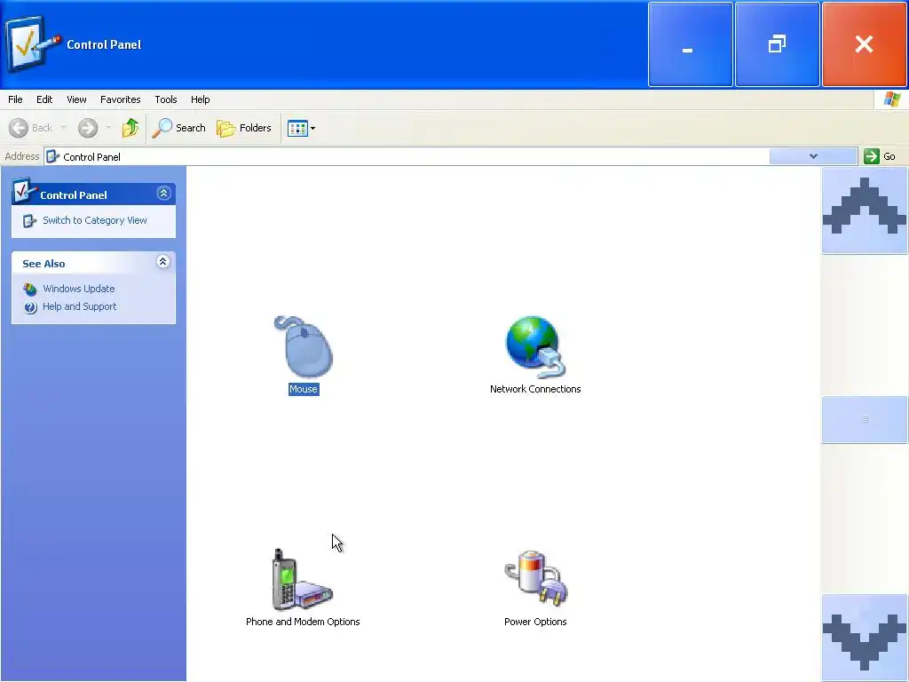Viewport: 909px width, 682px height.
Task: Click the Windows Update link
Action: pyautogui.click(x=79, y=289)
